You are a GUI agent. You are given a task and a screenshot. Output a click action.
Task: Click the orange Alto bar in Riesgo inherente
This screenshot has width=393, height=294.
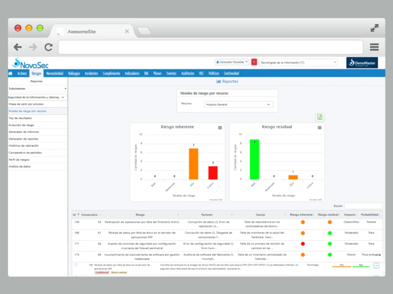[193, 164]
